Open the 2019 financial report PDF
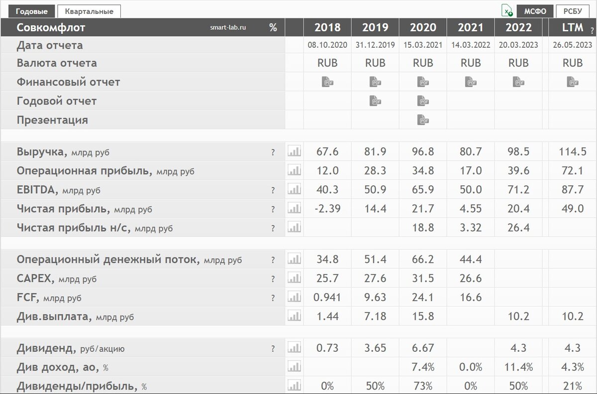This screenshot has width=597, height=394. tap(375, 82)
